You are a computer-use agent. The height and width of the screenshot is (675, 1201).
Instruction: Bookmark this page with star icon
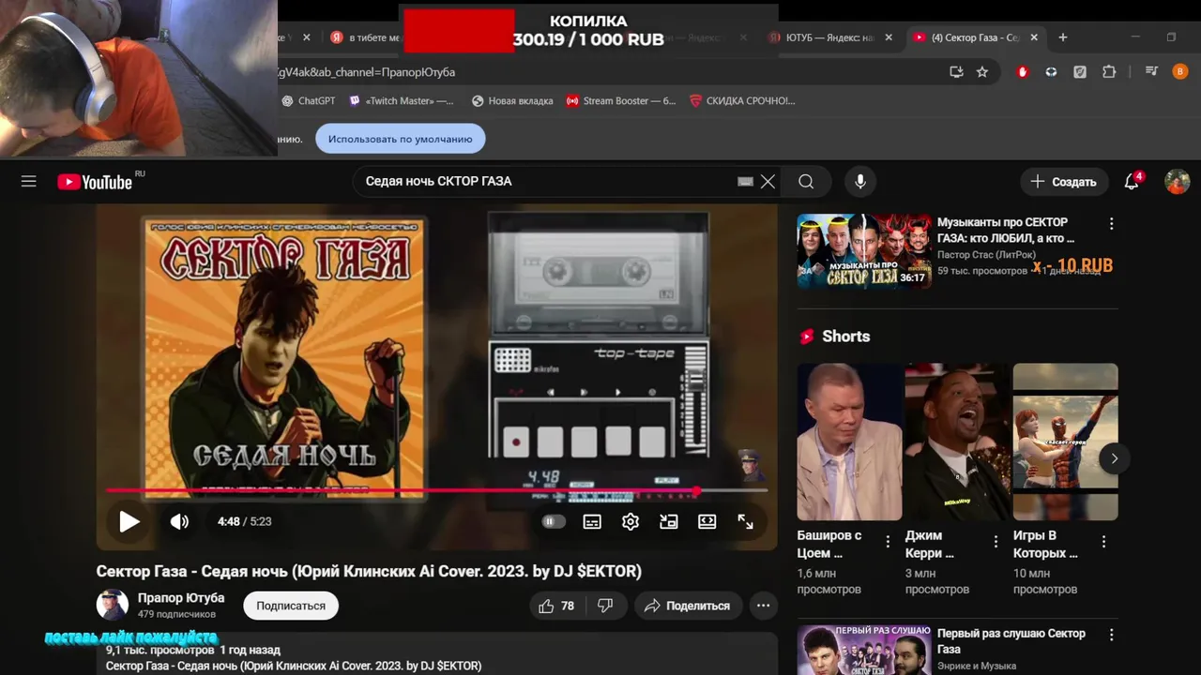(982, 72)
